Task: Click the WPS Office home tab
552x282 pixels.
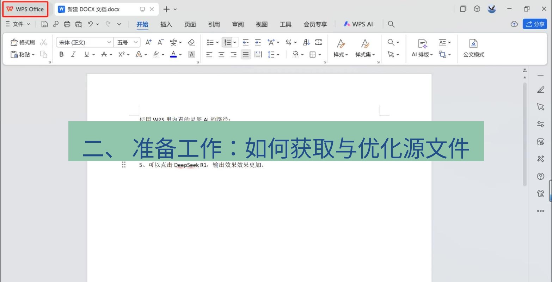Action: pos(25,9)
